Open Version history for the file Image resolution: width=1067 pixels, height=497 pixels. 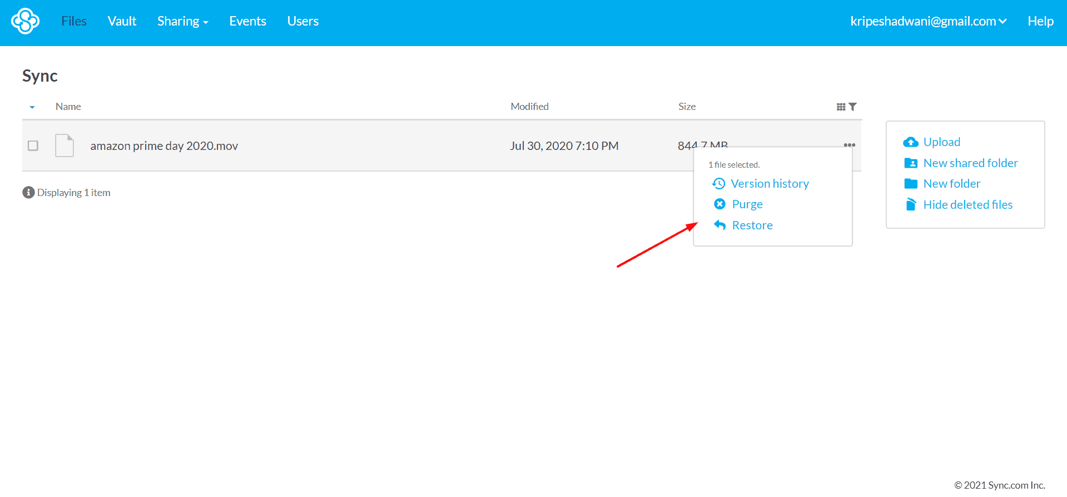point(769,184)
